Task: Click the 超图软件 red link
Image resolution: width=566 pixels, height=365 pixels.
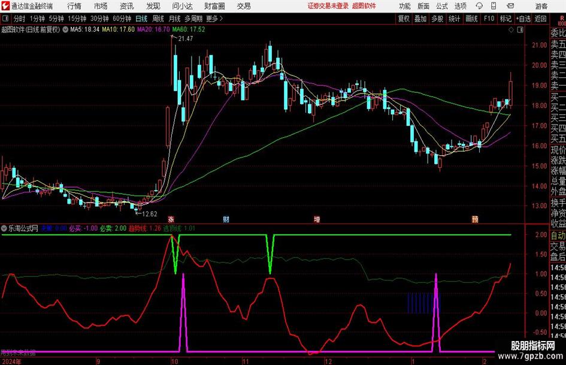Action: click(x=364, y=6)
